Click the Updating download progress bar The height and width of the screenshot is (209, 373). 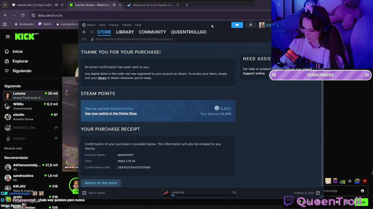(204, 195)
